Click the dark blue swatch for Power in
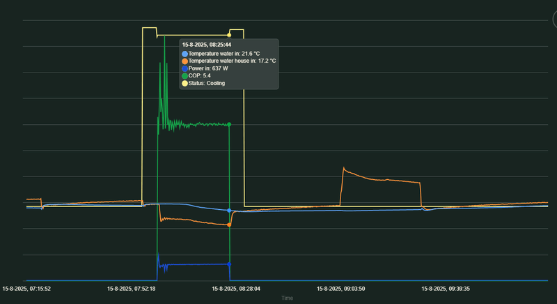The width and height of the screenshot is (557, 304). click(185, 68)
